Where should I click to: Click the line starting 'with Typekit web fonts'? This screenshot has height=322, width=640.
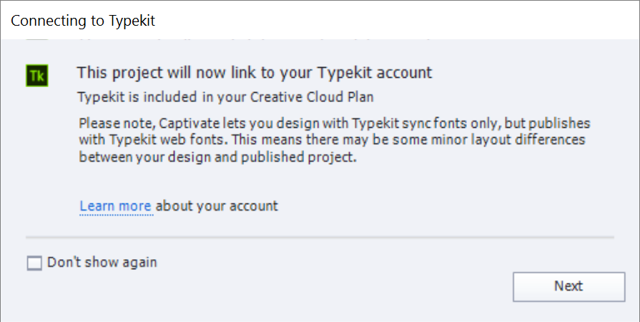pyautogui.click(x=332, y=140)
